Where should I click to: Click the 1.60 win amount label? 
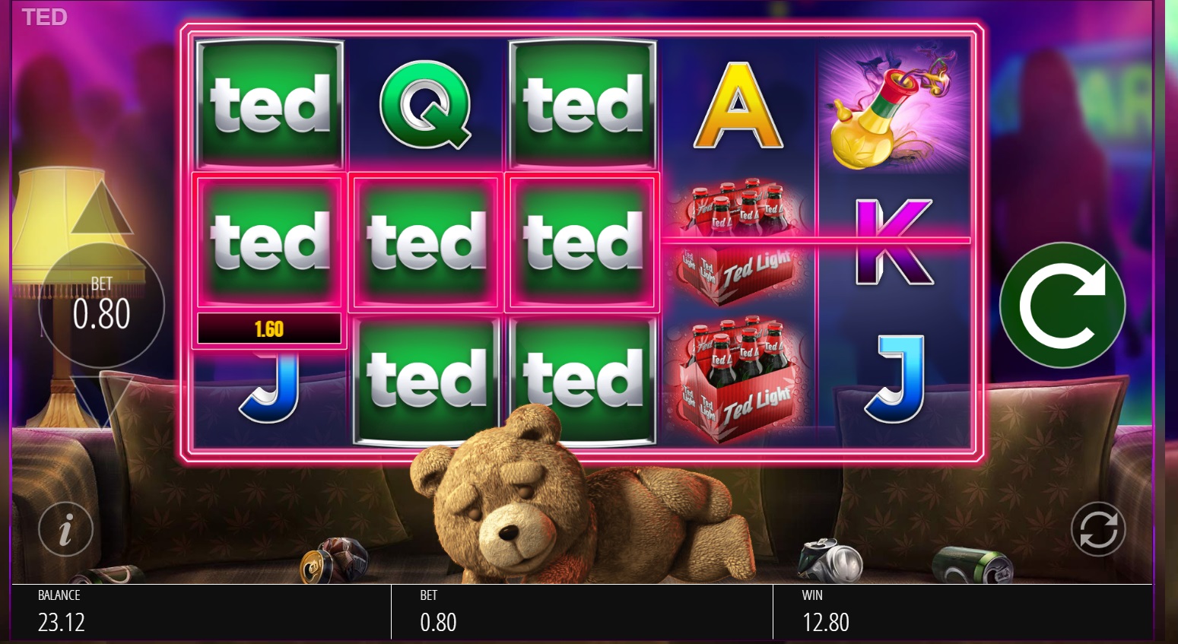[x=269, y=329]
